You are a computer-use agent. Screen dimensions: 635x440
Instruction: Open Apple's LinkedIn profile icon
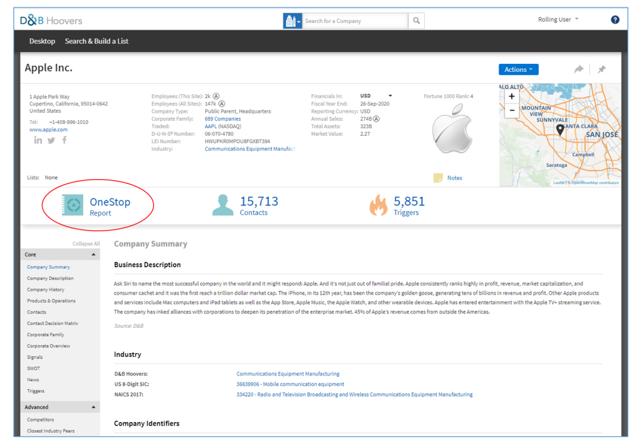click(38, 140)
